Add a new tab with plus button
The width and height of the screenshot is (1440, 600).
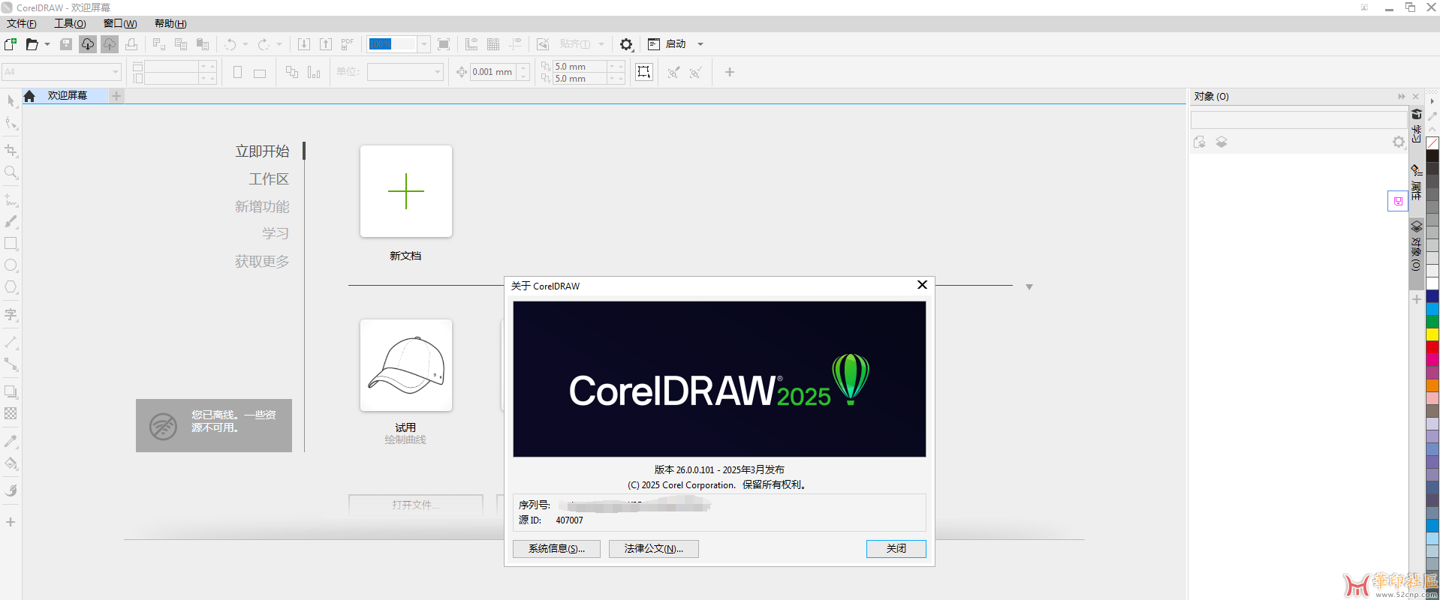[116, 96]
